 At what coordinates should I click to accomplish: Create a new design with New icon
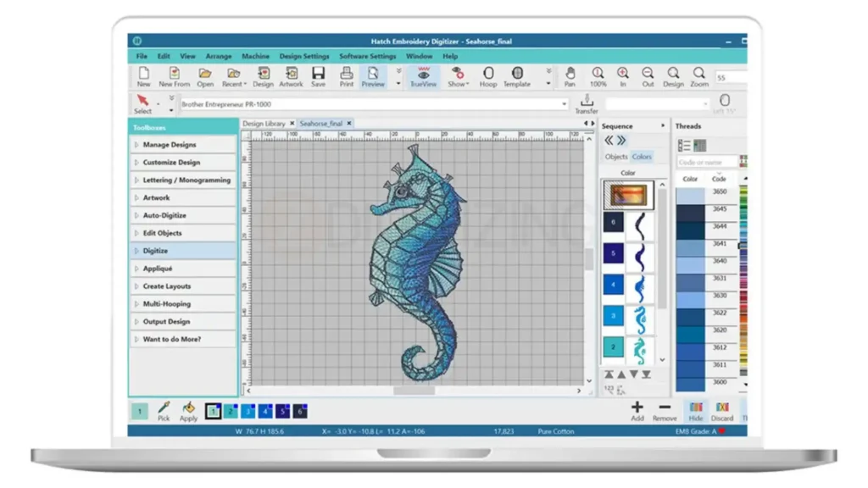[144, 77]
